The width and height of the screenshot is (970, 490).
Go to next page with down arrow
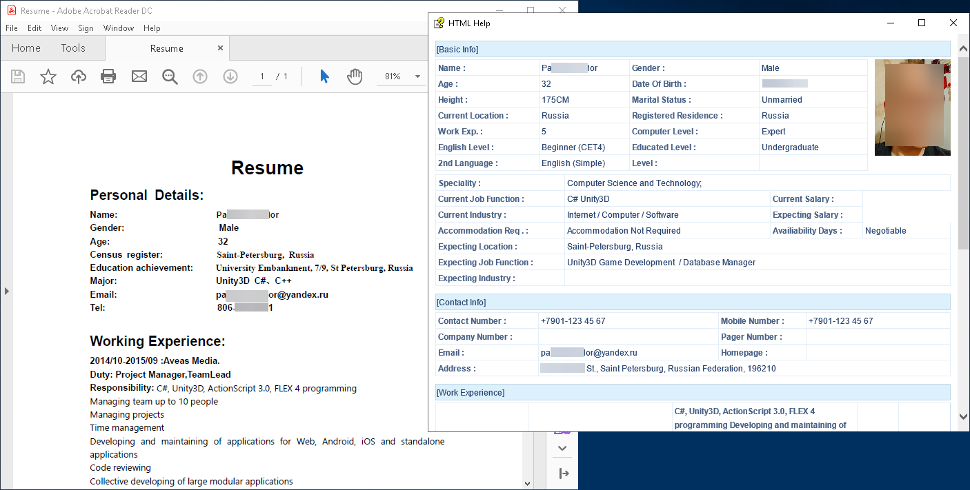(x=230, y=76)
